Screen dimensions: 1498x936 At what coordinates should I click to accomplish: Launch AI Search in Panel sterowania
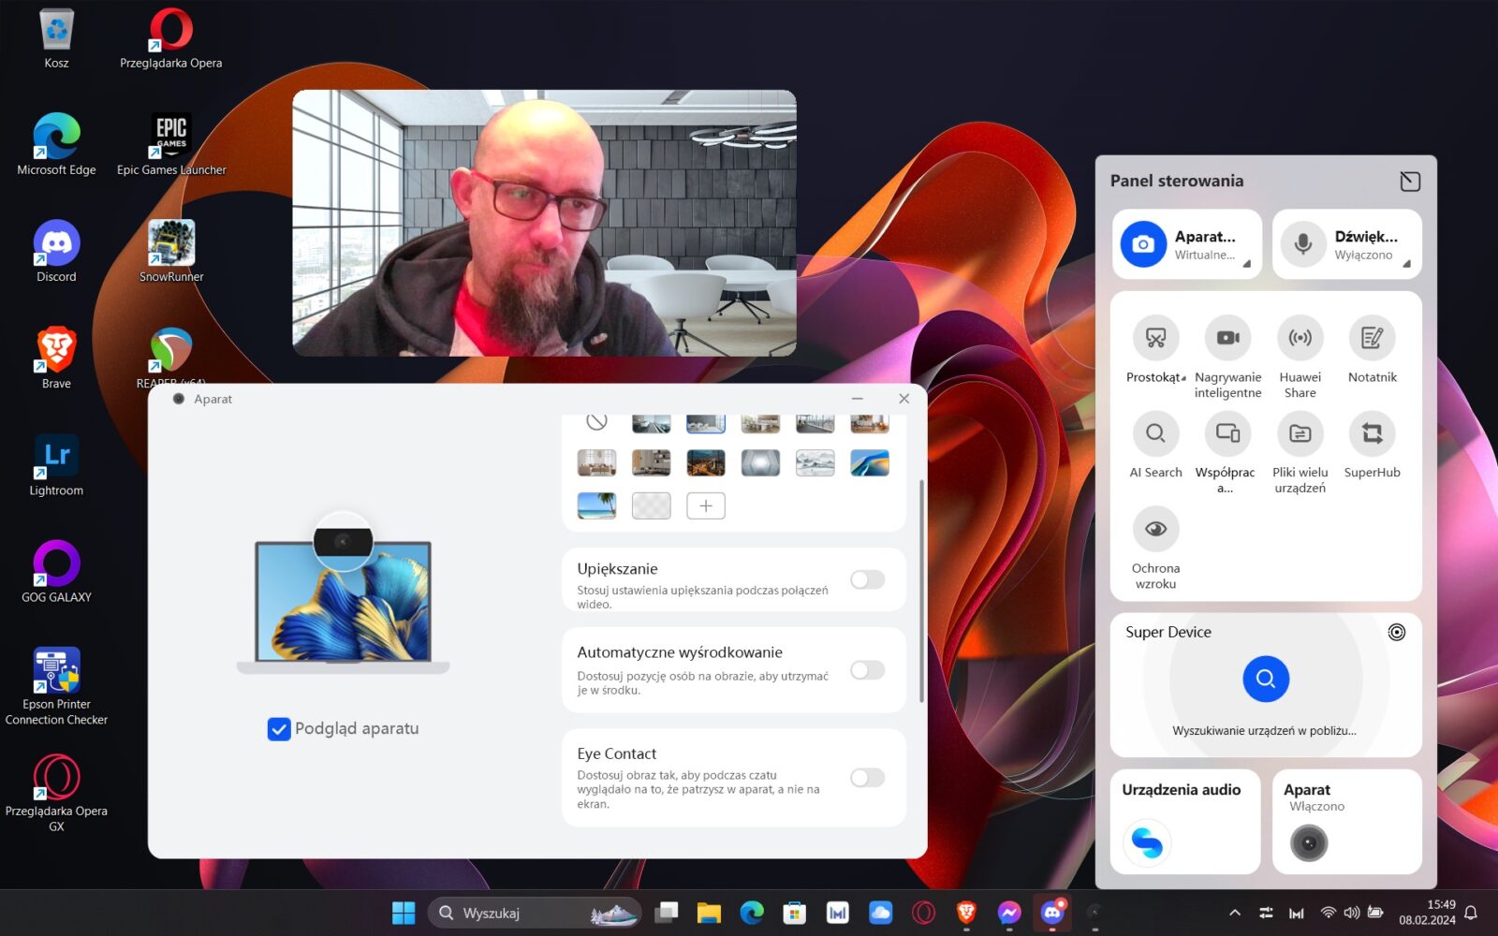(x=1155, y=433)
